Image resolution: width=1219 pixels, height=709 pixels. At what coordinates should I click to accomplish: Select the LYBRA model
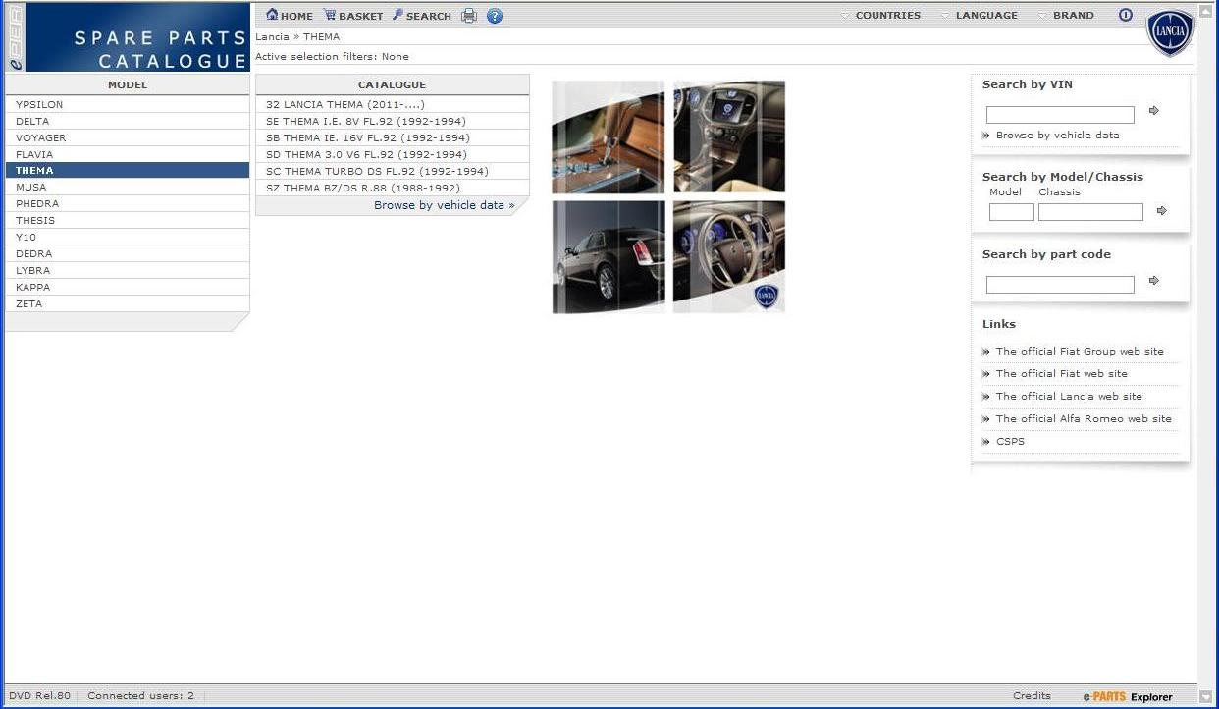click(x=128, y=270)
